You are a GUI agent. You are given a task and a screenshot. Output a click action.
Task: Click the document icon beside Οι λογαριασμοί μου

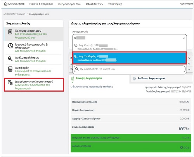coord(10,32)
